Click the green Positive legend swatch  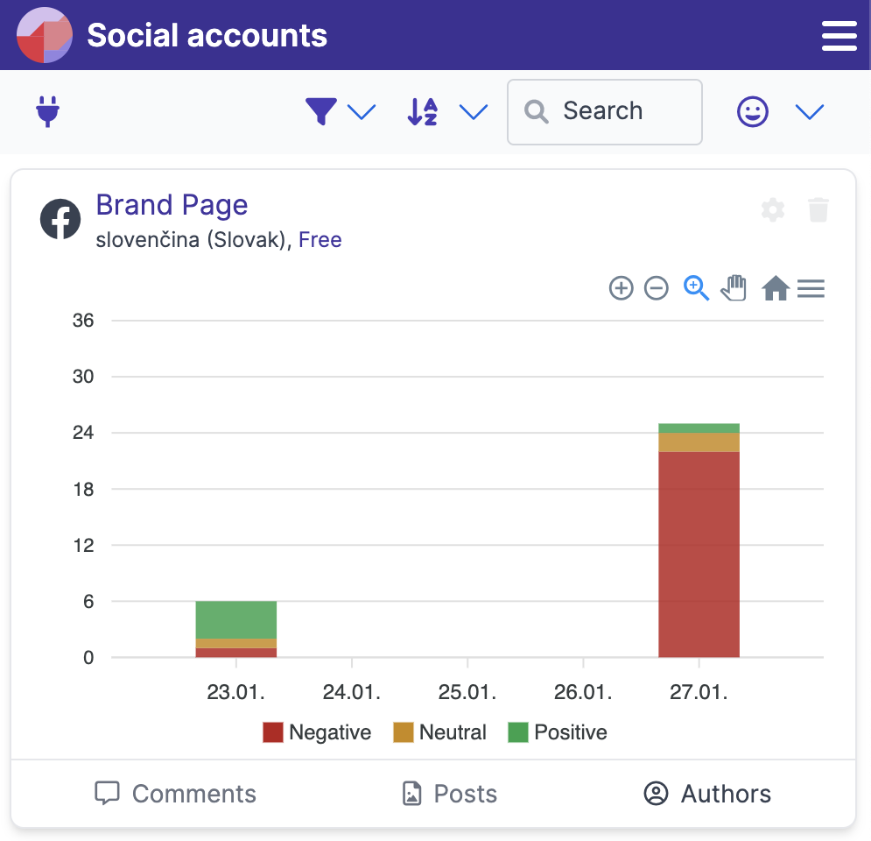click(x=518, y=732)
